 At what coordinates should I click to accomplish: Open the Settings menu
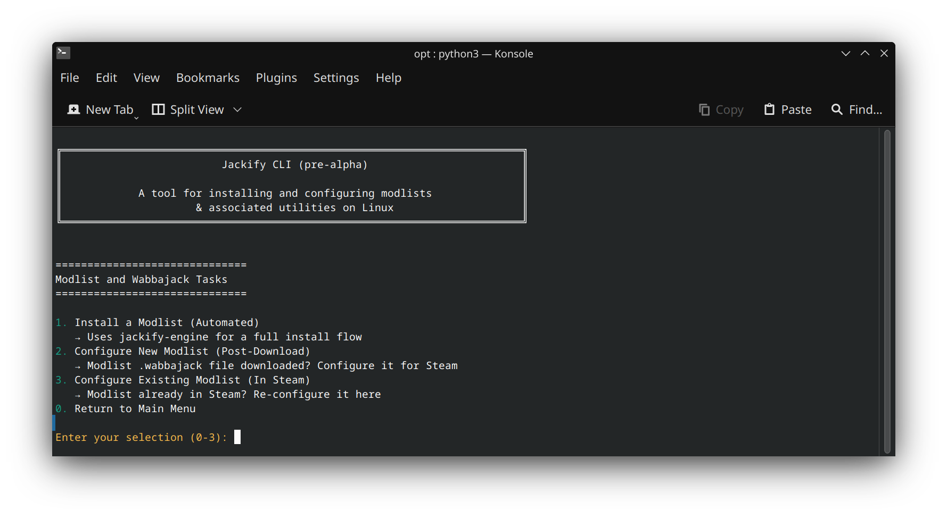tap(336, 78)
